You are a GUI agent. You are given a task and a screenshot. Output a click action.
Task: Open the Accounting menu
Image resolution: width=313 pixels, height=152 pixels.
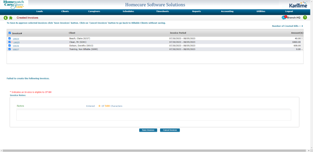click(227, 11)
